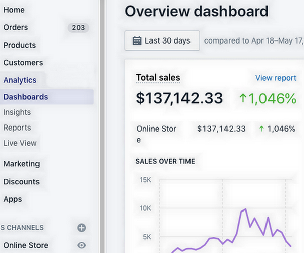Click View report link for Total sales
This screenshot has width=304, height=253.
click(276, 78)
